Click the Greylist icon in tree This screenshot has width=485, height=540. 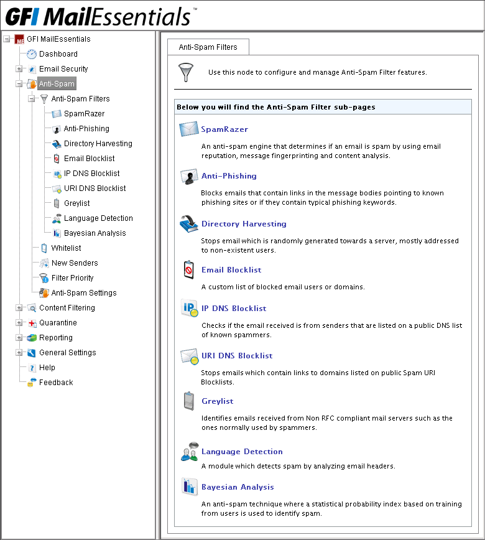click(x=57, y=203)
